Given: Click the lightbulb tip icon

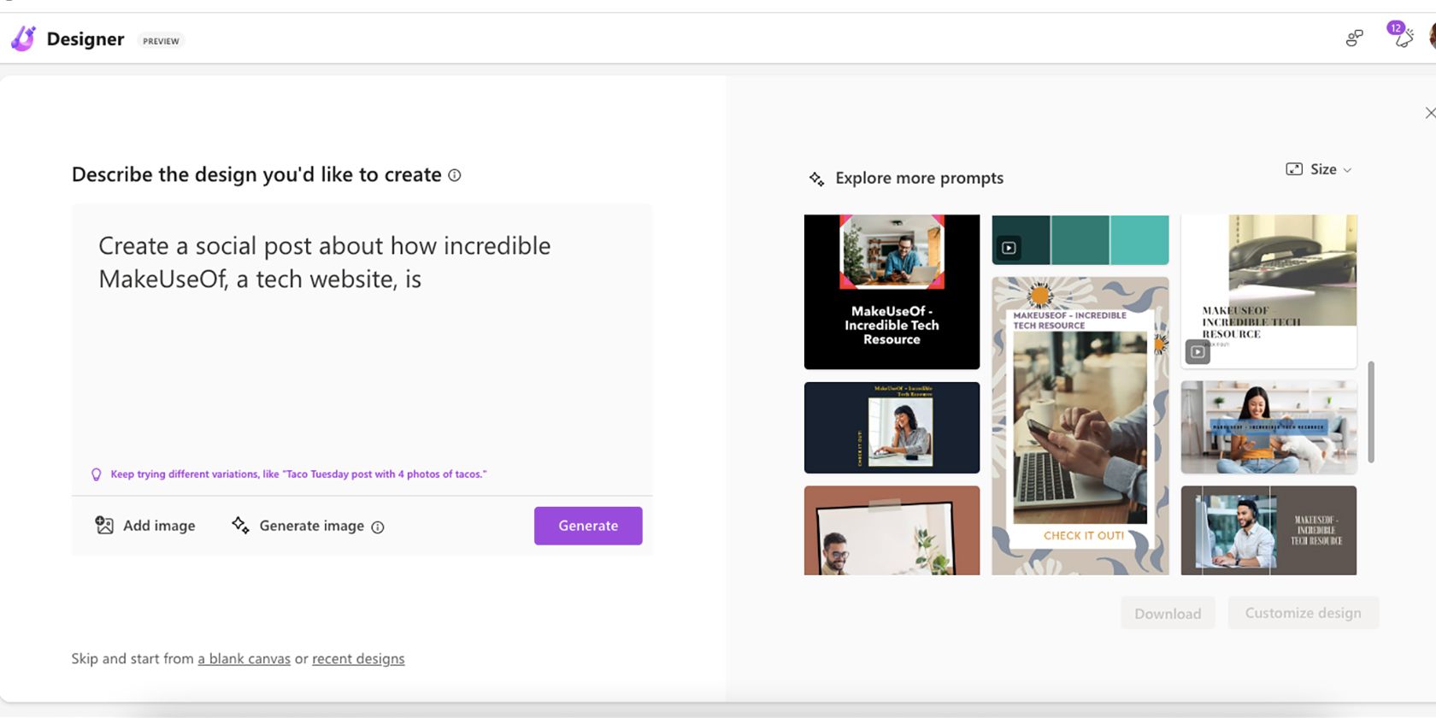Looking at the screenshot, I should pyautogui.click(x=97, y=474).
